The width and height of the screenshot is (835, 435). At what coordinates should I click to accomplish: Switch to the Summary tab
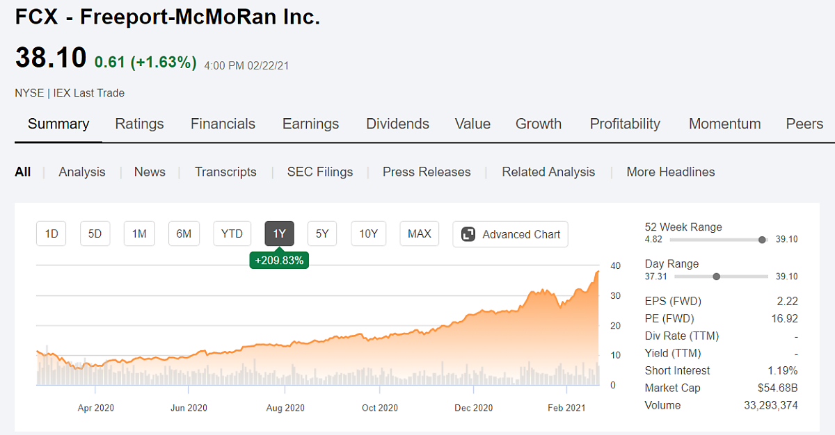pyautogui.click(x=58, y=124)
